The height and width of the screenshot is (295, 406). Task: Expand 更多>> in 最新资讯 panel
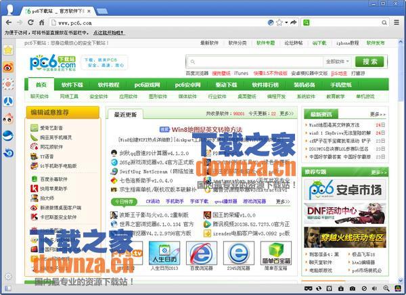click(378, 114)
